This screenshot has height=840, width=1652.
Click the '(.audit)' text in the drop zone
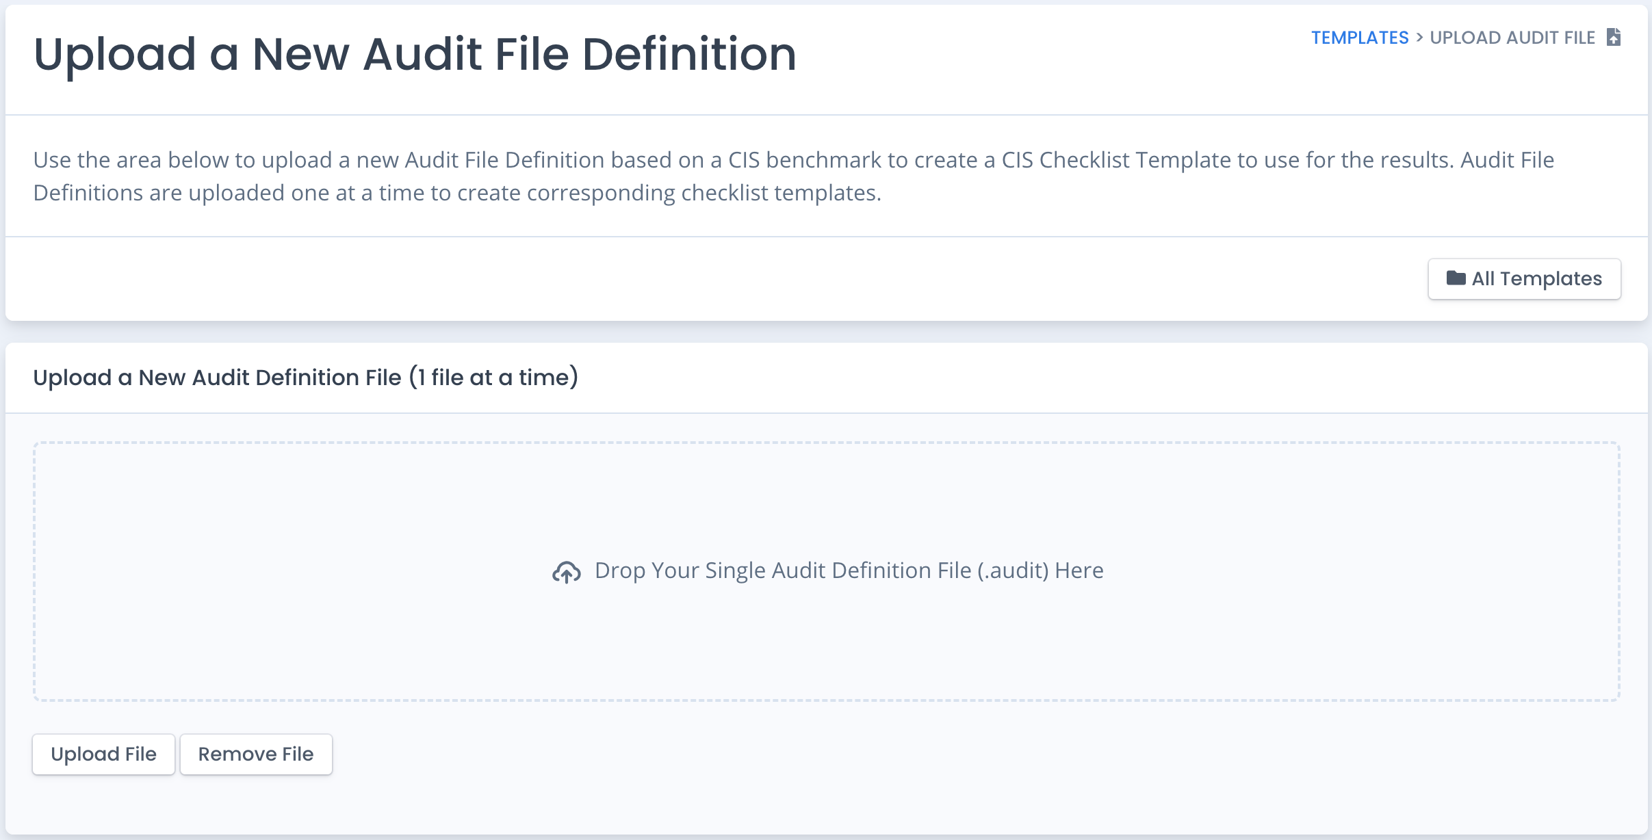click(1013, 570)
